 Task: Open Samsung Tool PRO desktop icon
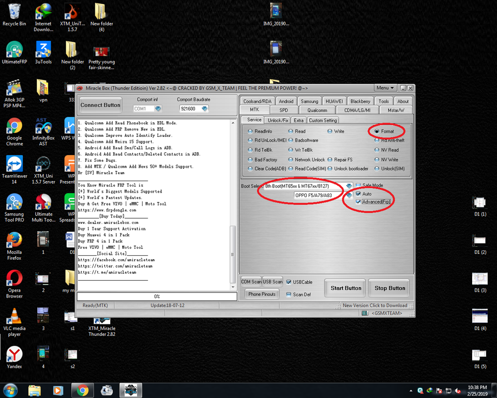pyautogui.click(x=14, y=208)
